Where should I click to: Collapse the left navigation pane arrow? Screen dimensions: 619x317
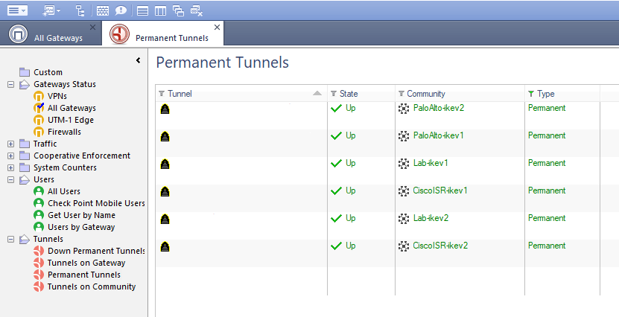(x=139, y=61)
